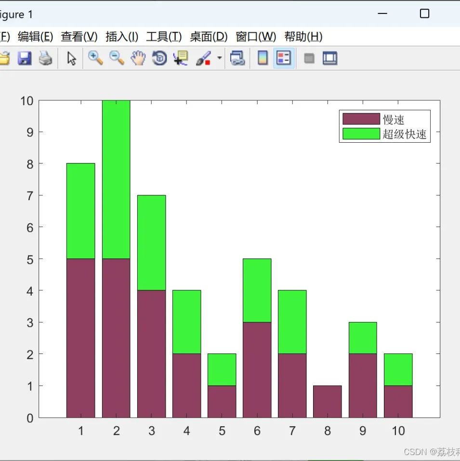Select the Pan hand tool
460x461 pixels.
138,58
